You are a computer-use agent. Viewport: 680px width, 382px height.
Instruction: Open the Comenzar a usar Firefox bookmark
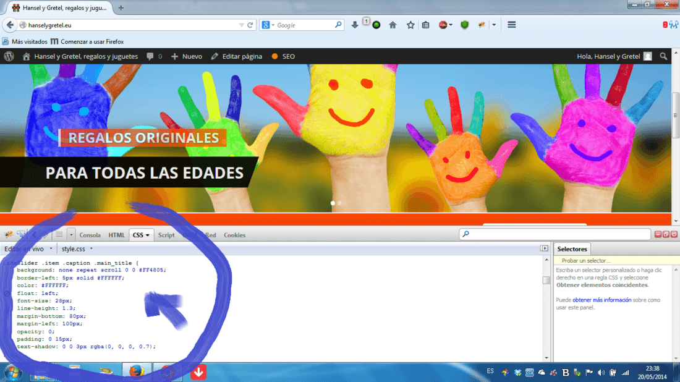coord(87,41)
